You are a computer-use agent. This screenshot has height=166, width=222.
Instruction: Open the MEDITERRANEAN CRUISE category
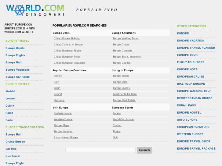pos(195,98)
